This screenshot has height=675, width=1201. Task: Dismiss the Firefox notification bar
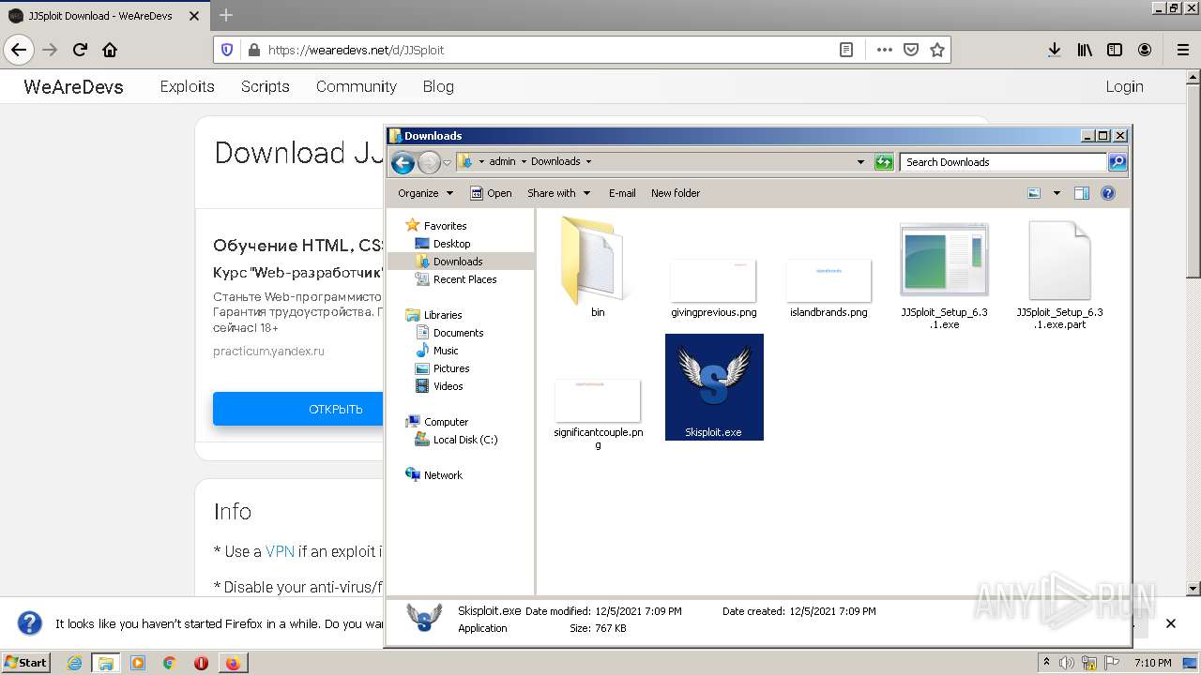point(1170,623)
